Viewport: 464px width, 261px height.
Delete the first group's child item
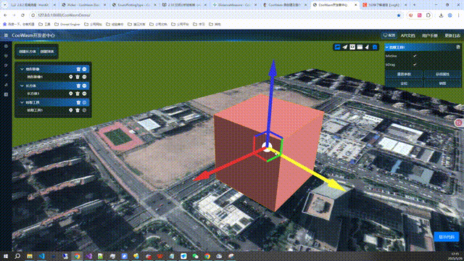(x=78, y=77)
